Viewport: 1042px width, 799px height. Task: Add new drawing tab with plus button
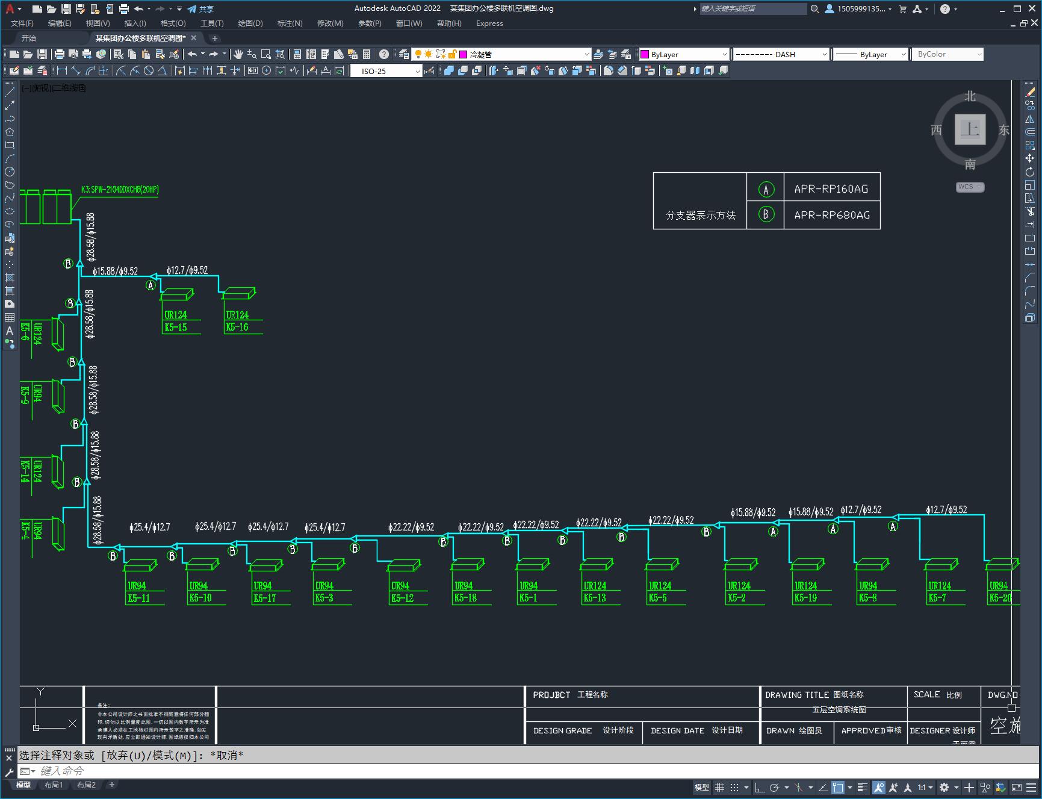pyautogui.click(x=215, y=38)
